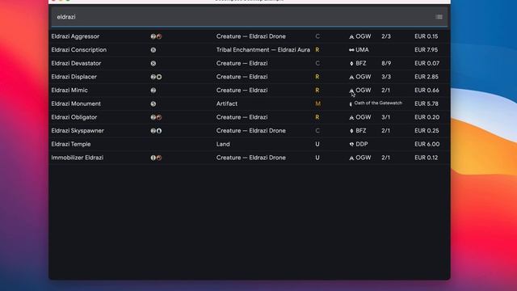Click BFZ set symbol in Eldrazi Skyspawner row
The image size is (517, 291).
click(x=351, y=131)
